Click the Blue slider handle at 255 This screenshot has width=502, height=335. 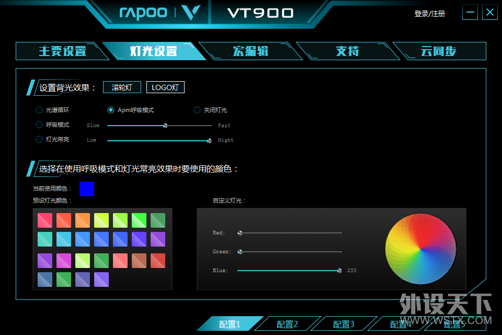click(x=339, y=271)
